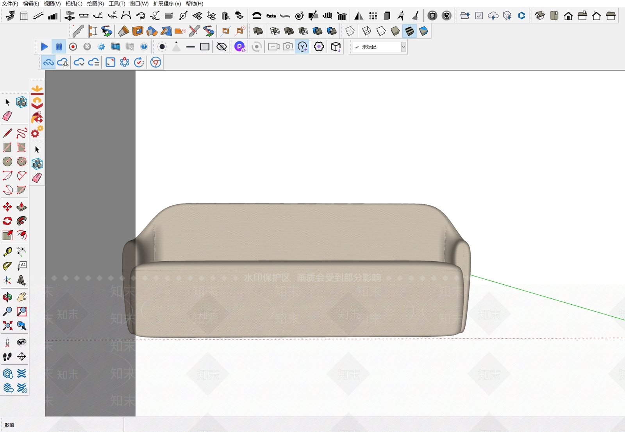Switch to Hidden Line style
This screenshot has height=432, width=625.
coord(381,31)
